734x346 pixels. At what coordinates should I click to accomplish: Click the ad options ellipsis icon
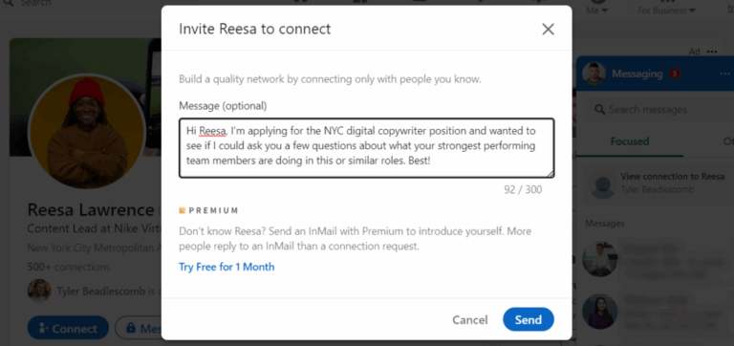pos(711,52)
